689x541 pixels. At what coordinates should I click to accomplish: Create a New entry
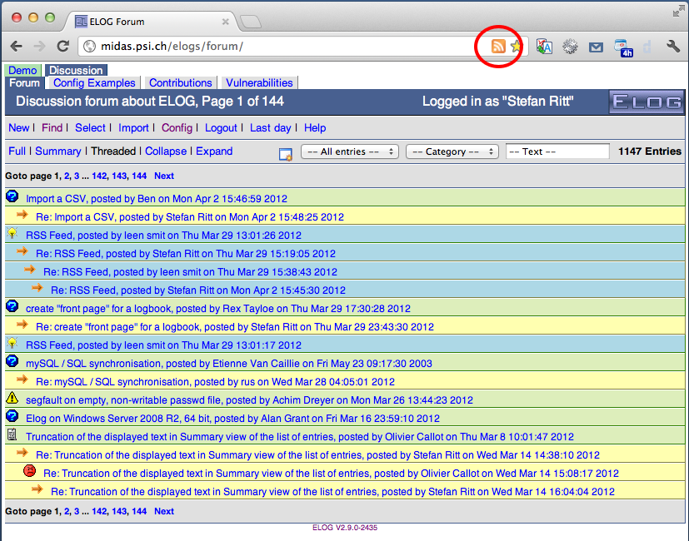point(19,128)
